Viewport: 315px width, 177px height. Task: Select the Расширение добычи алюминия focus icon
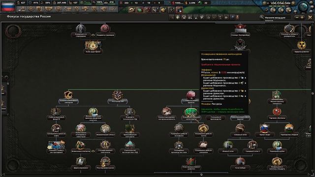pos(203,145)
